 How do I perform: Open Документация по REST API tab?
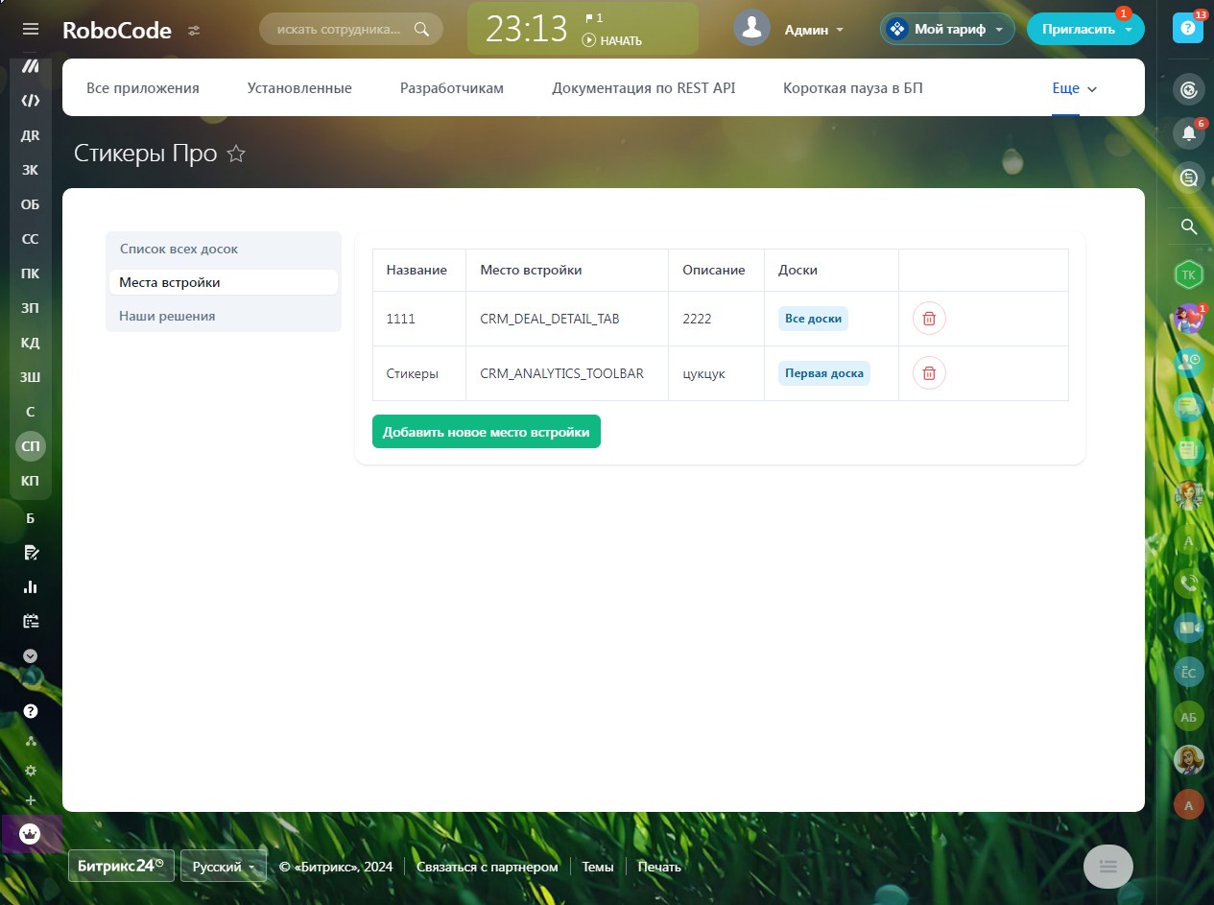pos(644,88)
